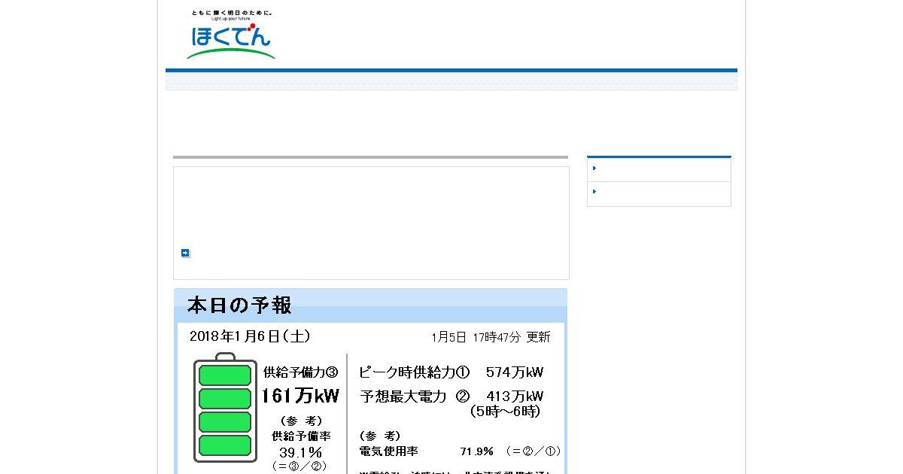Click the 予想最大電力 ② 413万kW line
Viewport: 903px width, 474px height.
(451, 396)
